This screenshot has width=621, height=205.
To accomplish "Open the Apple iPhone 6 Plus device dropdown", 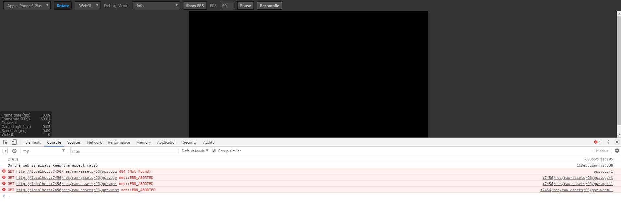I will coord(27,5).
